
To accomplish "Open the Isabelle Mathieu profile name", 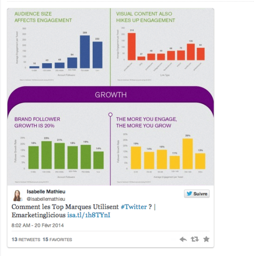I will [46, 192].
